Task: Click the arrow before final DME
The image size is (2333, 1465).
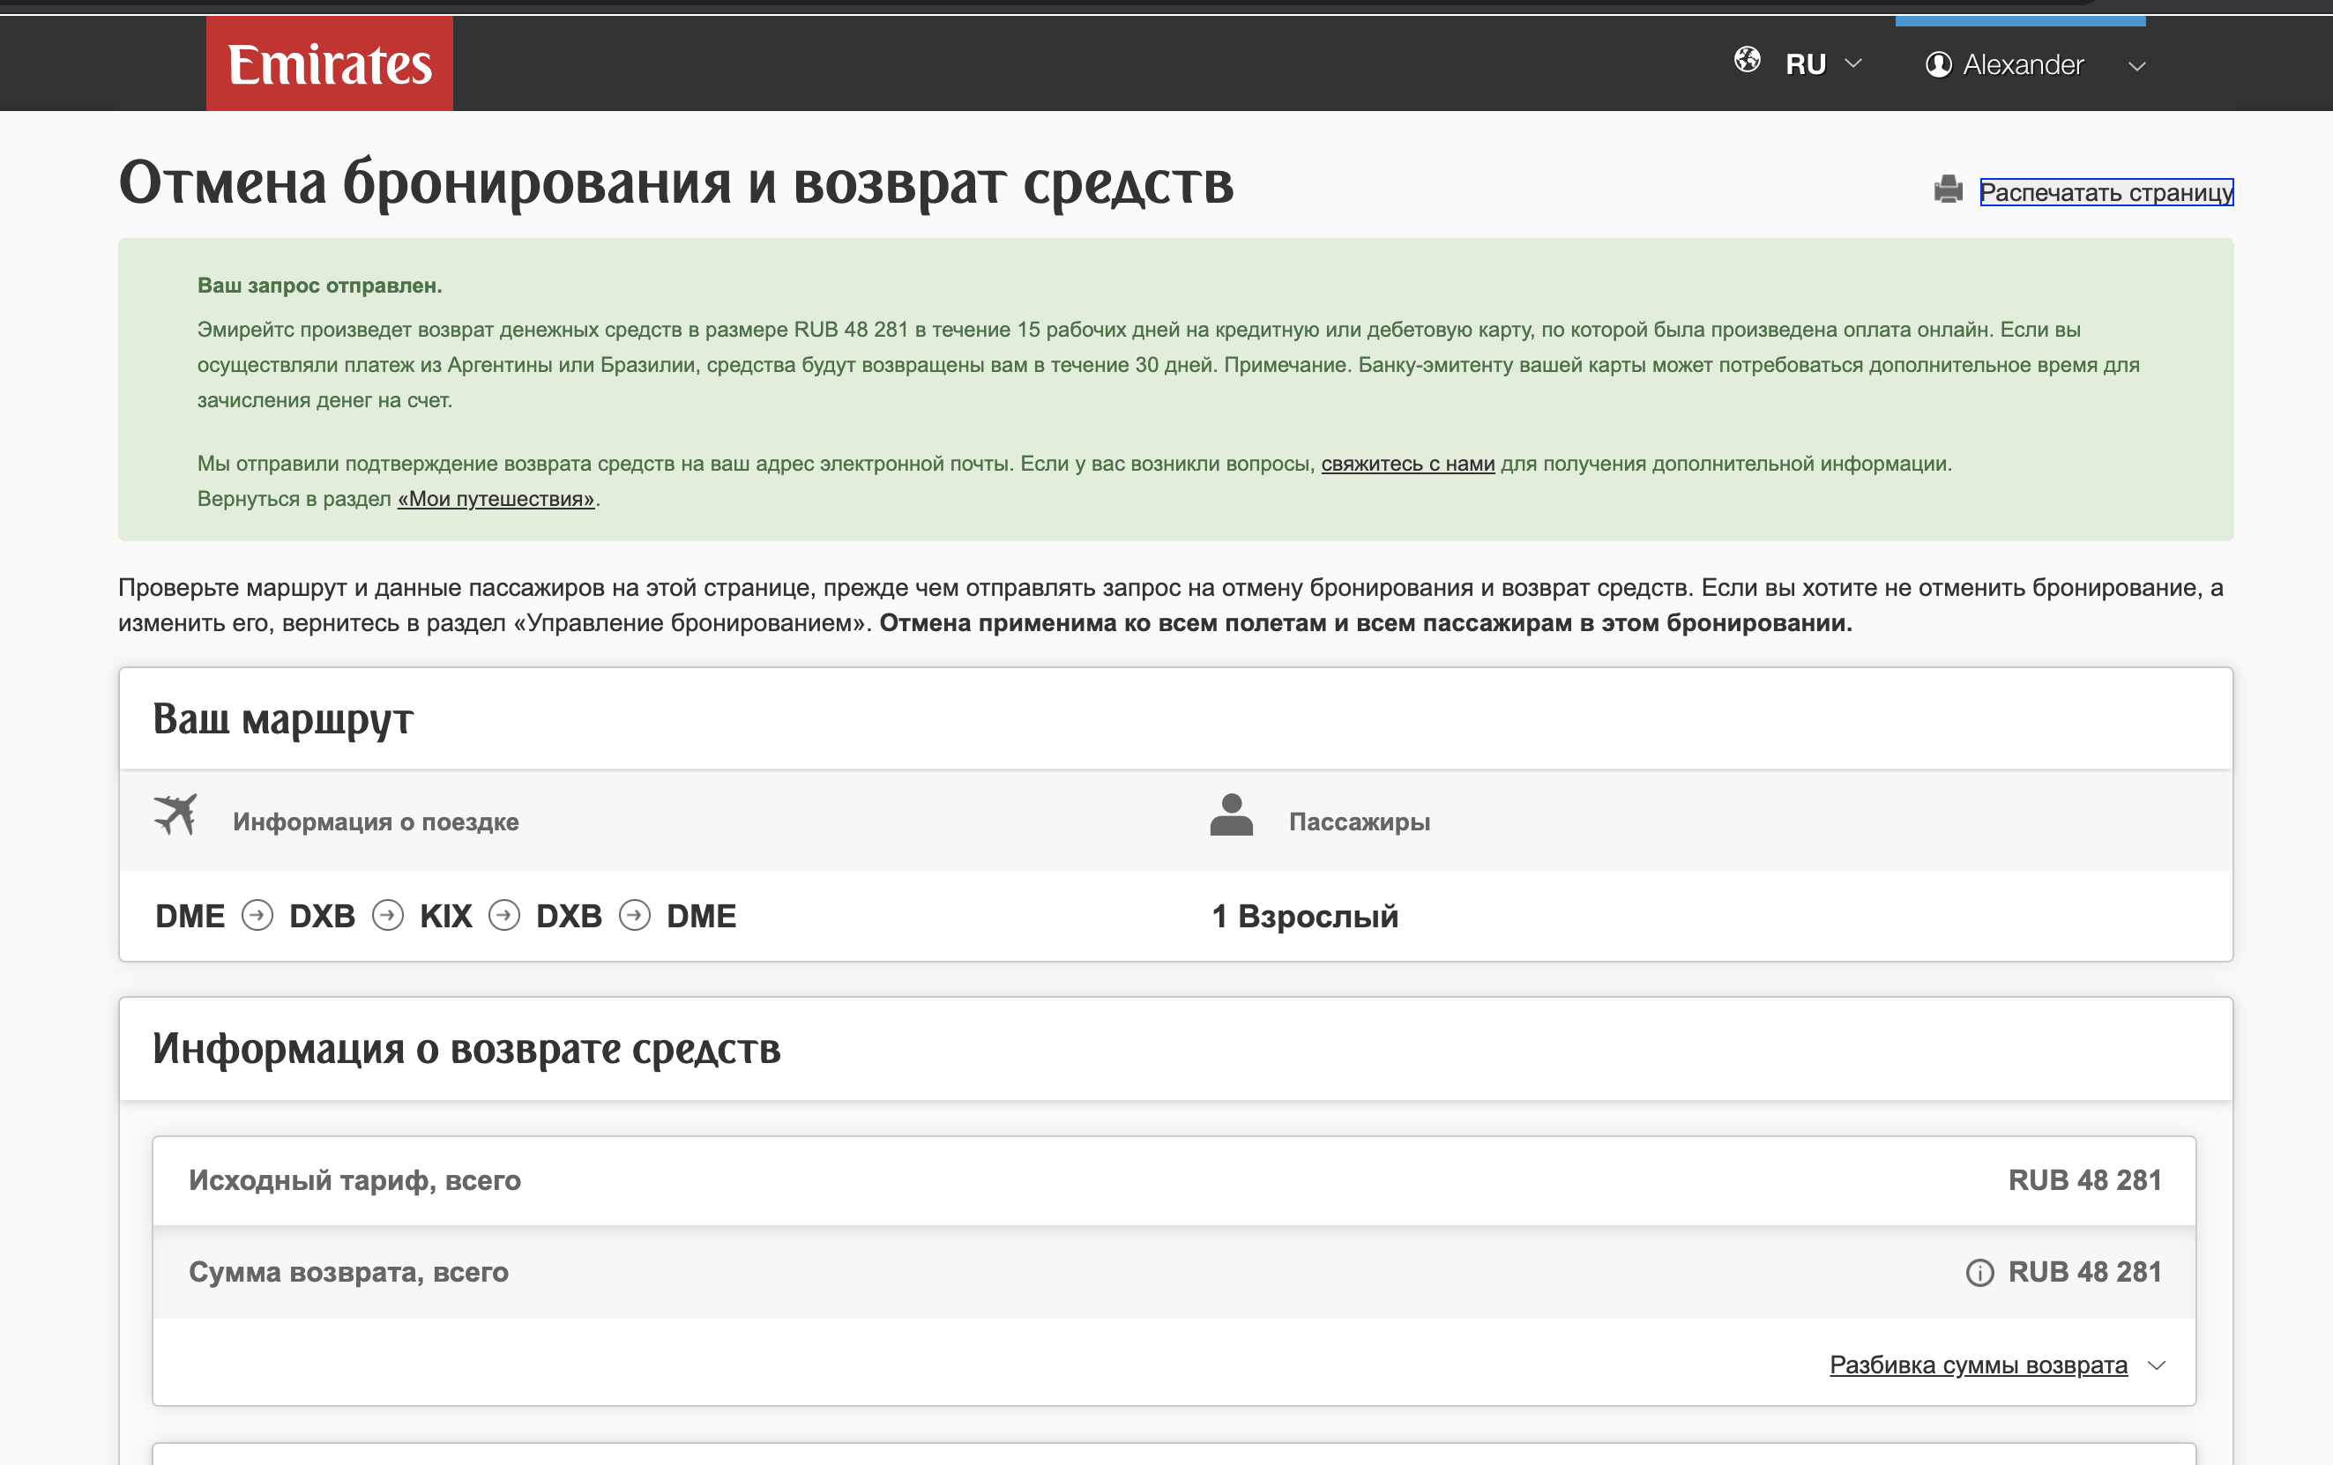Action: click(x=635, y=915)
